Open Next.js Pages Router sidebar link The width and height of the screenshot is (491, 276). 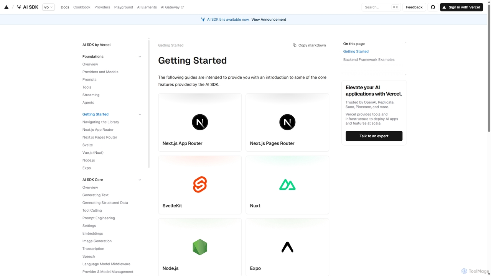coord(100,138)
